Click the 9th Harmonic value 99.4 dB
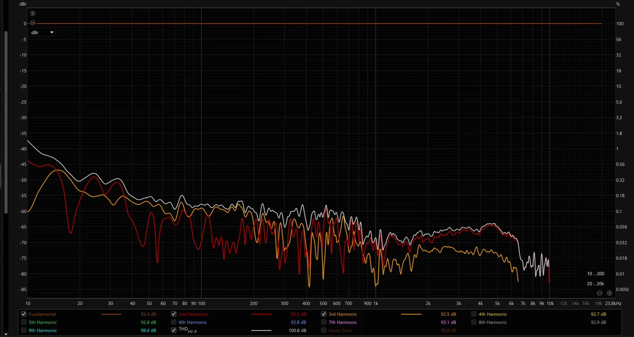 [148, 331]
